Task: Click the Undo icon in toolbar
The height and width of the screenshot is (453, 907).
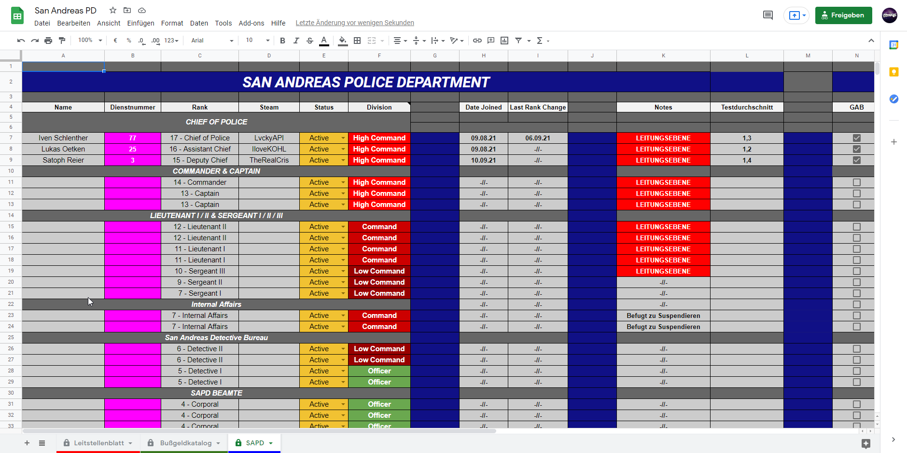Action: (21, 41)
